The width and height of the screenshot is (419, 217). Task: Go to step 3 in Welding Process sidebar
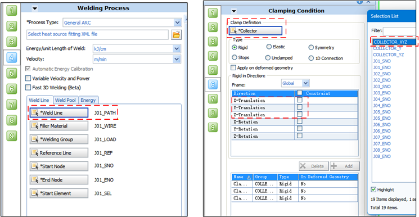click(x=11, y=42)
